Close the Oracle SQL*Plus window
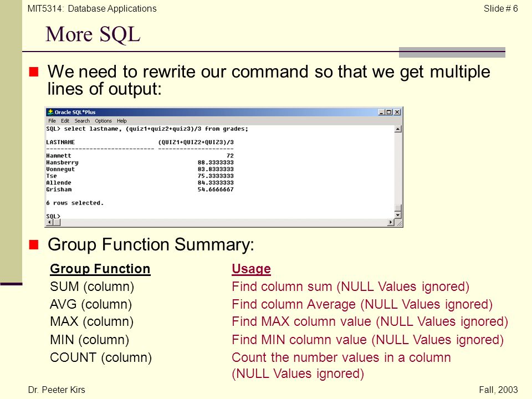The image size is (532, 399). coord(397,112)
